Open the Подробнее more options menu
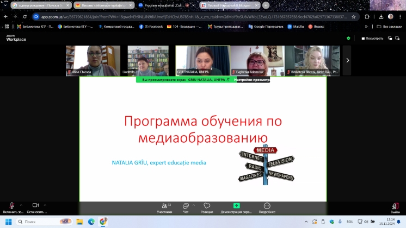Viewport: 406px width, 228px height. point(267,208)
